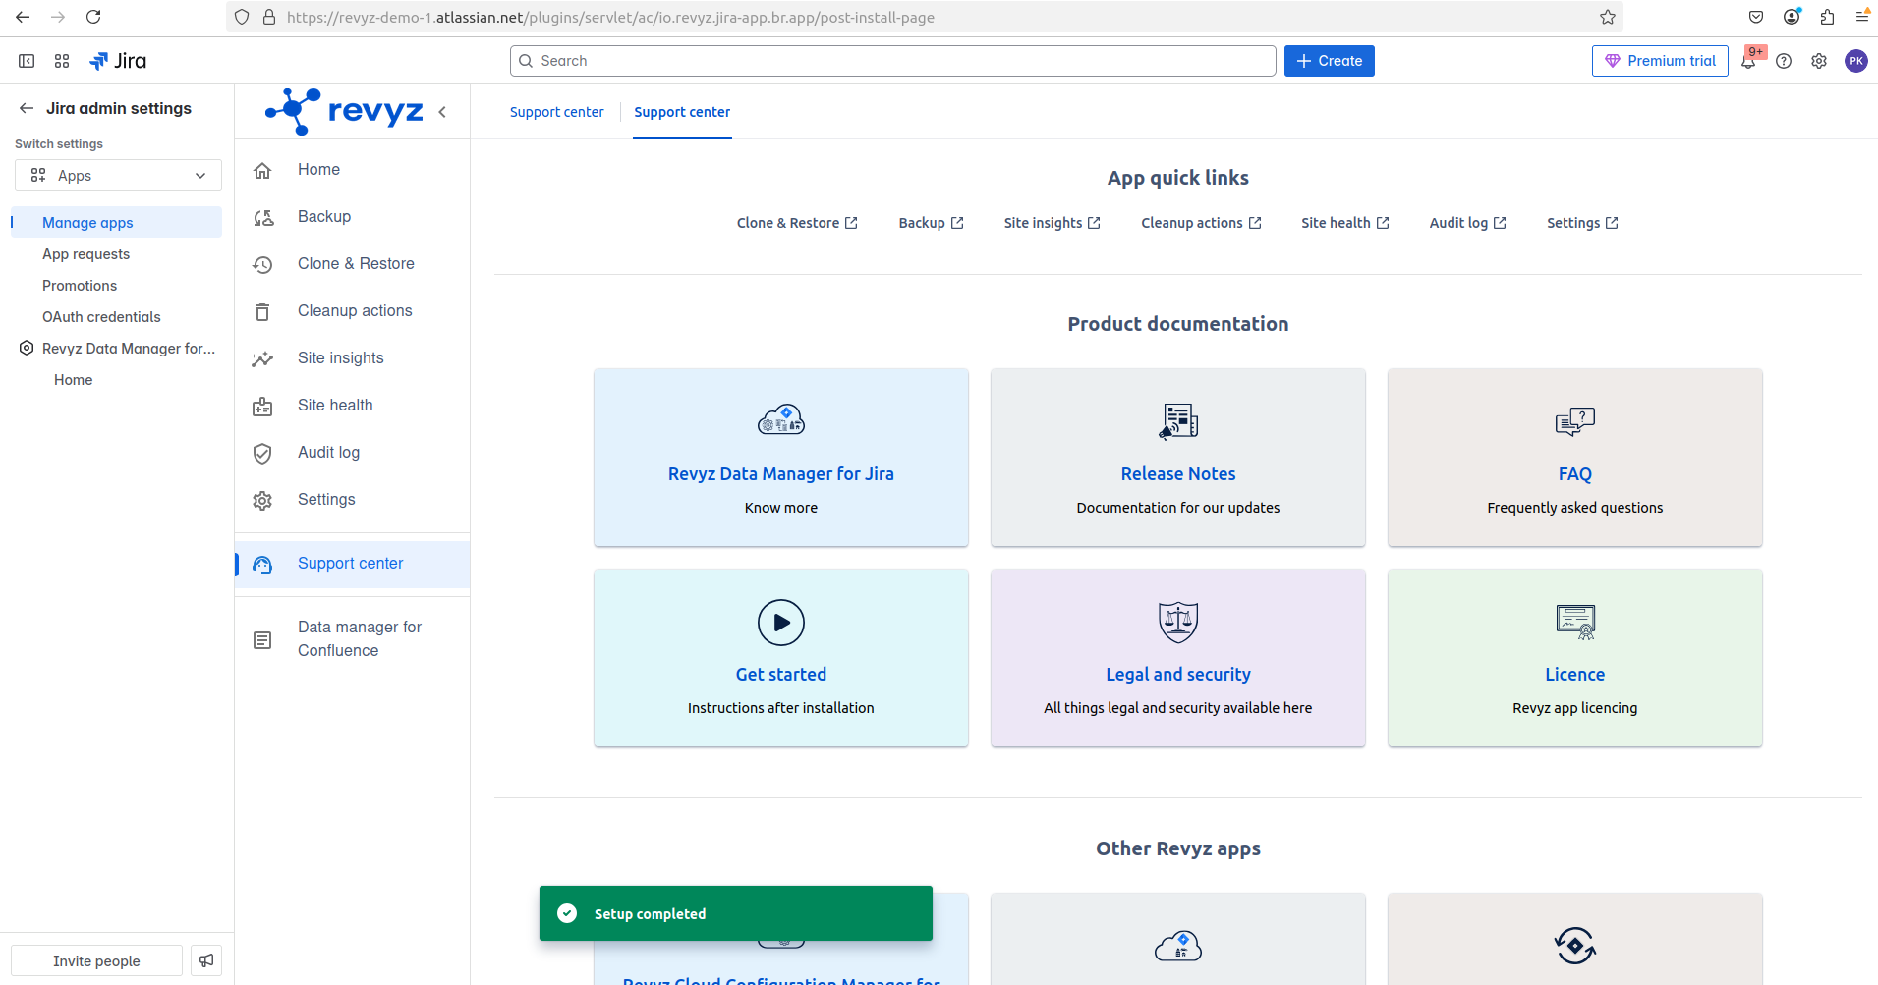
Task: Click the Premium trial button
Action: pos(1659,61)
